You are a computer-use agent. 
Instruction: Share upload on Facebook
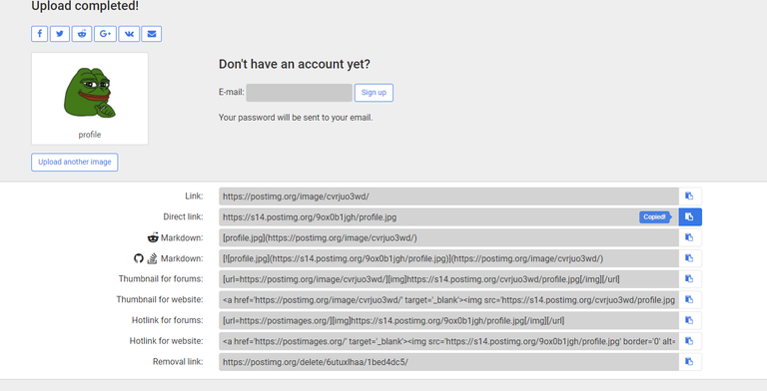40,34
